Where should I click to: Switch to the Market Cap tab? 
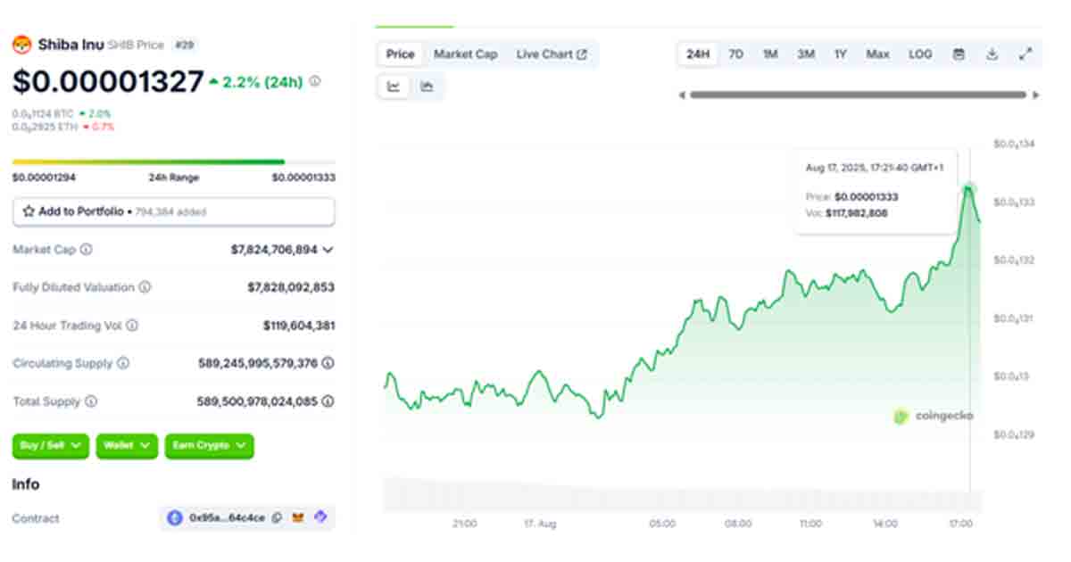click(465, 54)
